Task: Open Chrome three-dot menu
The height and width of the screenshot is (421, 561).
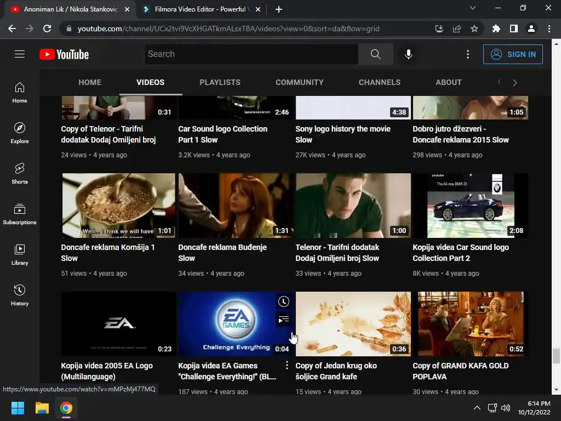Action: (x=549, y=29)
